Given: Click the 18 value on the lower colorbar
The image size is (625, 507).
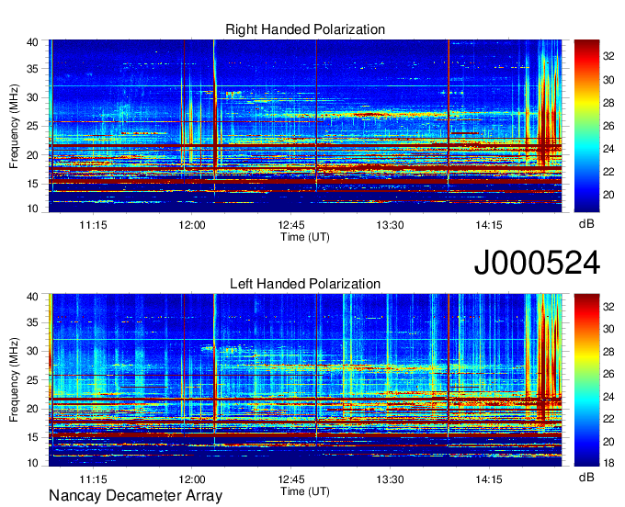Looking at the screenshot, I should [608, 463].
